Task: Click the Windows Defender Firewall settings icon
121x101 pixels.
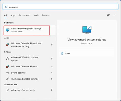Action: click(x=7, y=66)
